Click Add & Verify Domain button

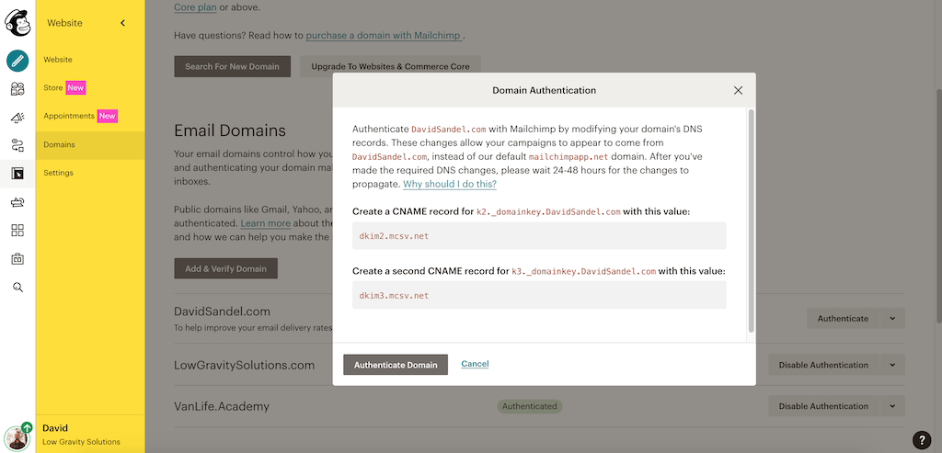pos(226,269)
